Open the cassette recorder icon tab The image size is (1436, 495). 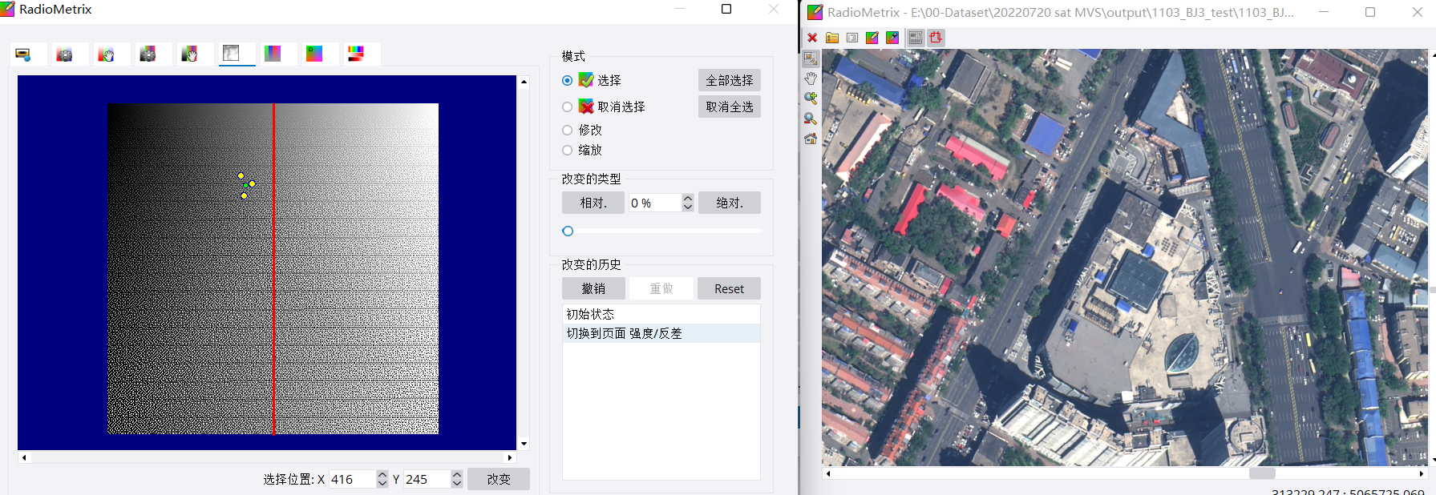[x=23, y=54]
